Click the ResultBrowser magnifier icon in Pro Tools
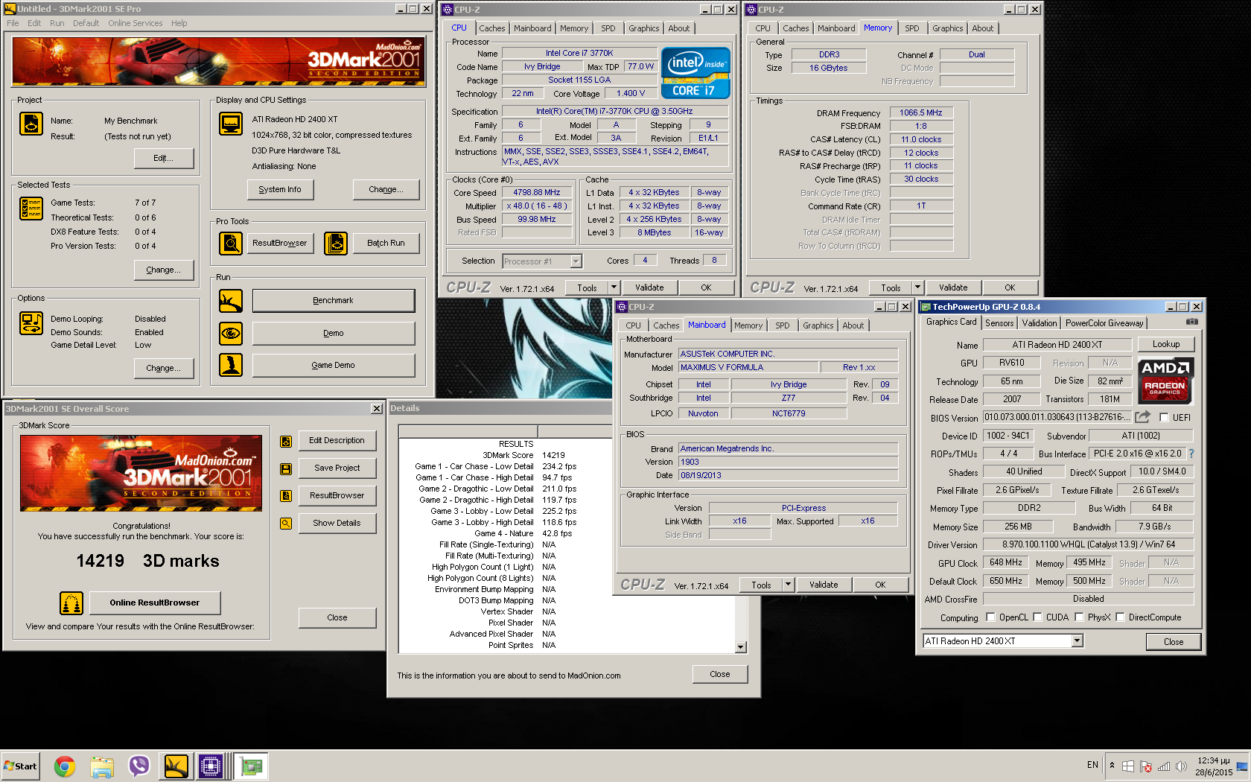1251x782 pixels. (x=231, y=243)
